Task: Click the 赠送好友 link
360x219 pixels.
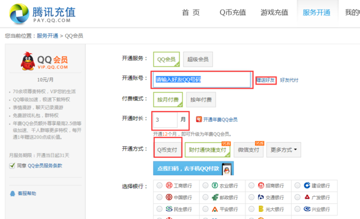Action: tap(266, 80)
